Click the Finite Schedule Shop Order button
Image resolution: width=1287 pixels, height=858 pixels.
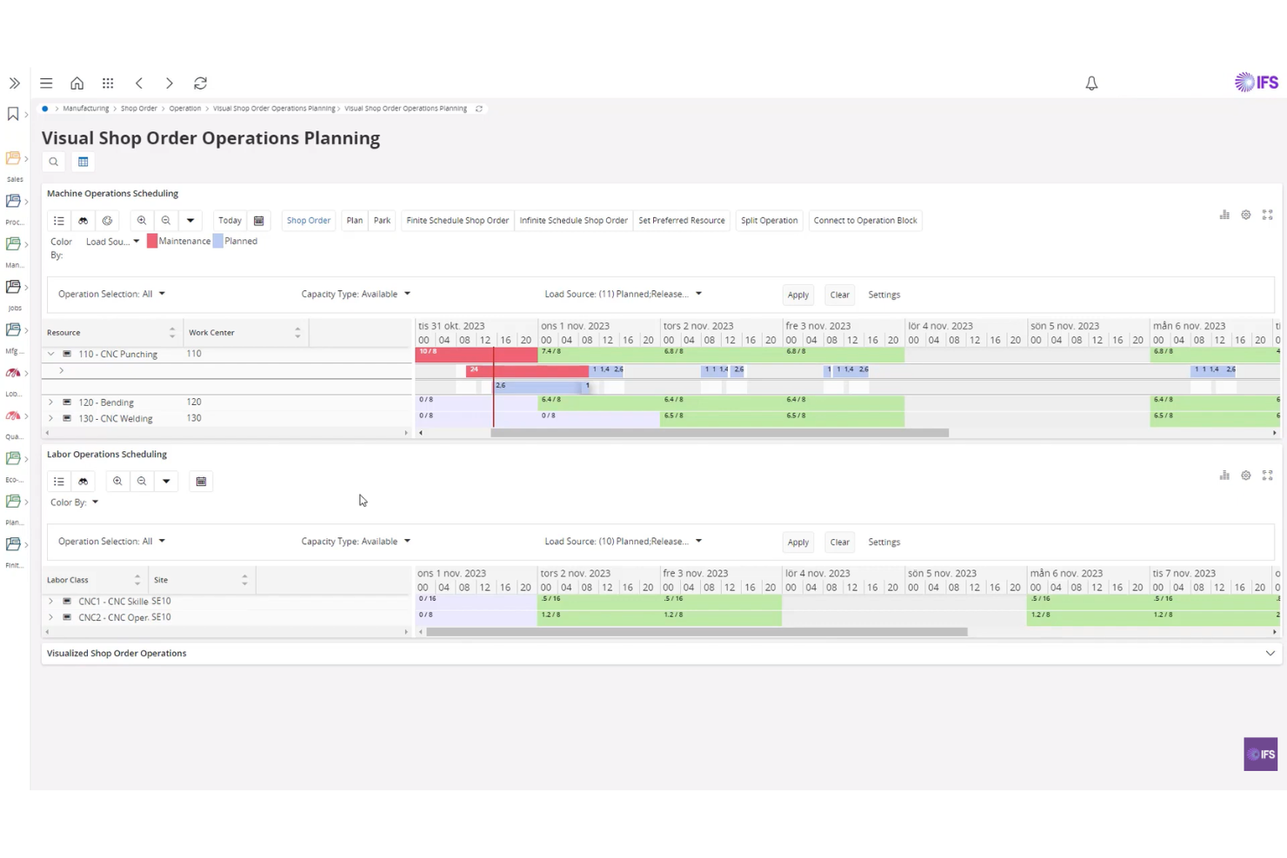point(457,220)
